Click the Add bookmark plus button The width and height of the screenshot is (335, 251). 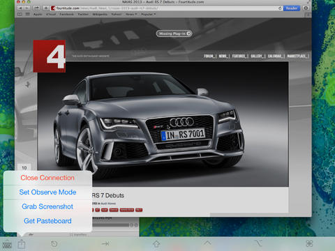tap(46, 8)
